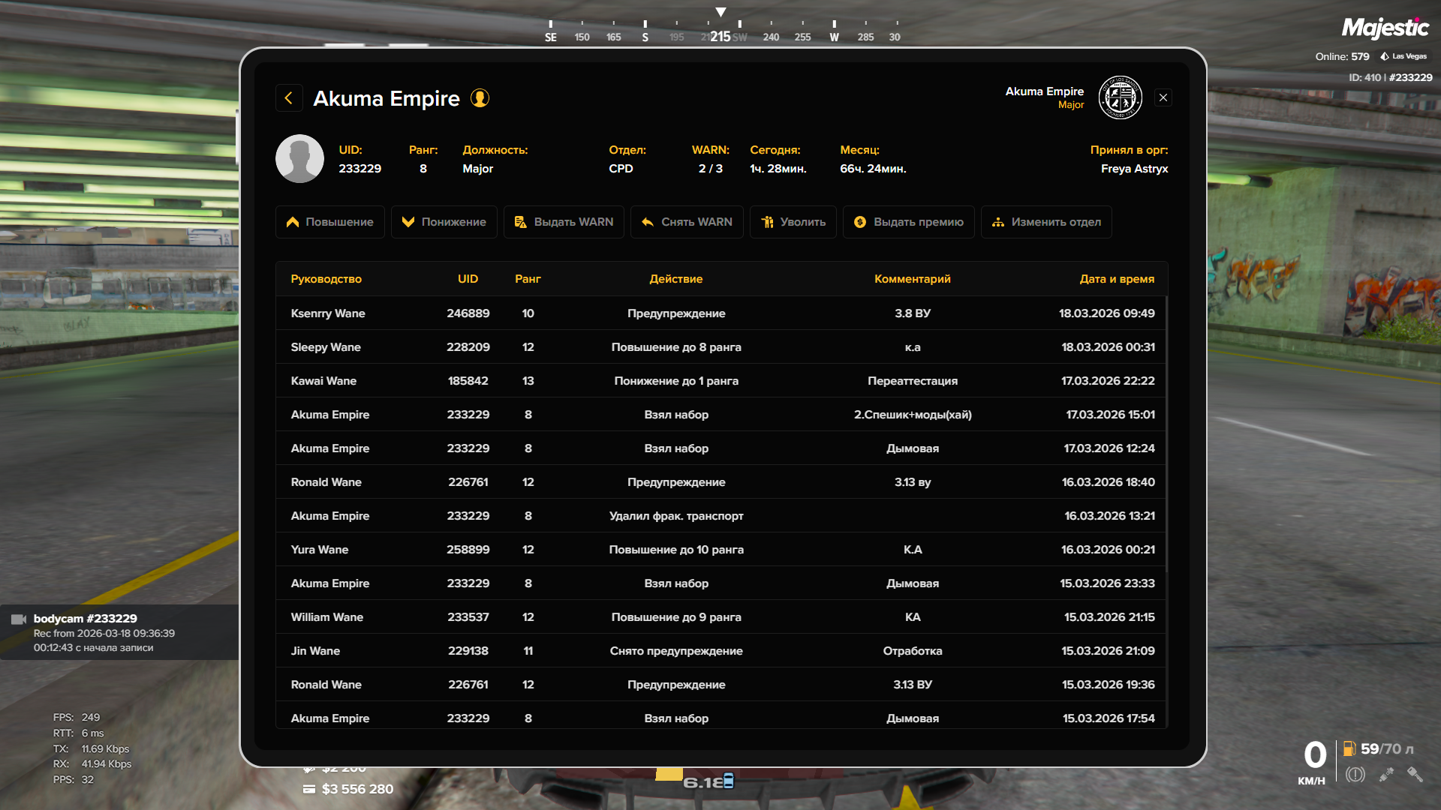The image size is (1441, 810).
Task: Click the back arrow button
Action: (289, 98)
